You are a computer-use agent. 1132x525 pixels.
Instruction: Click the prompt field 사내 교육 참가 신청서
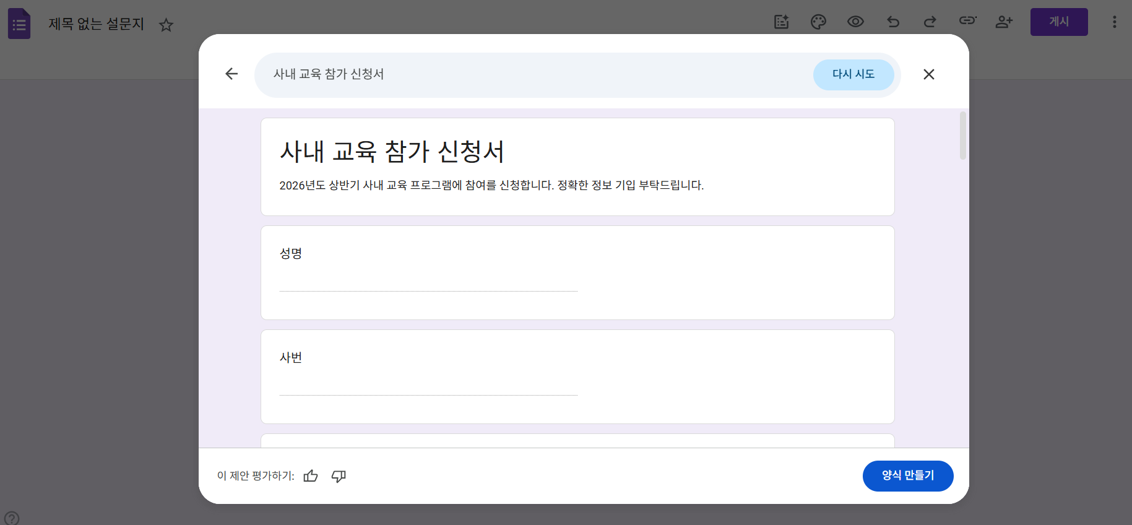(532, 74)
